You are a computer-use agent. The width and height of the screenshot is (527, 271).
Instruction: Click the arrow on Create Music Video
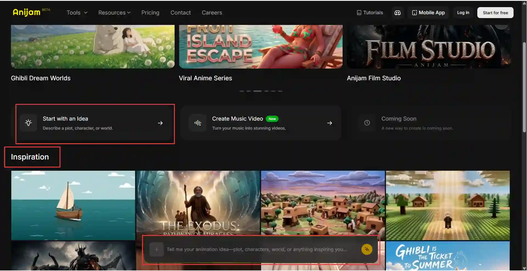pos(330,123)
